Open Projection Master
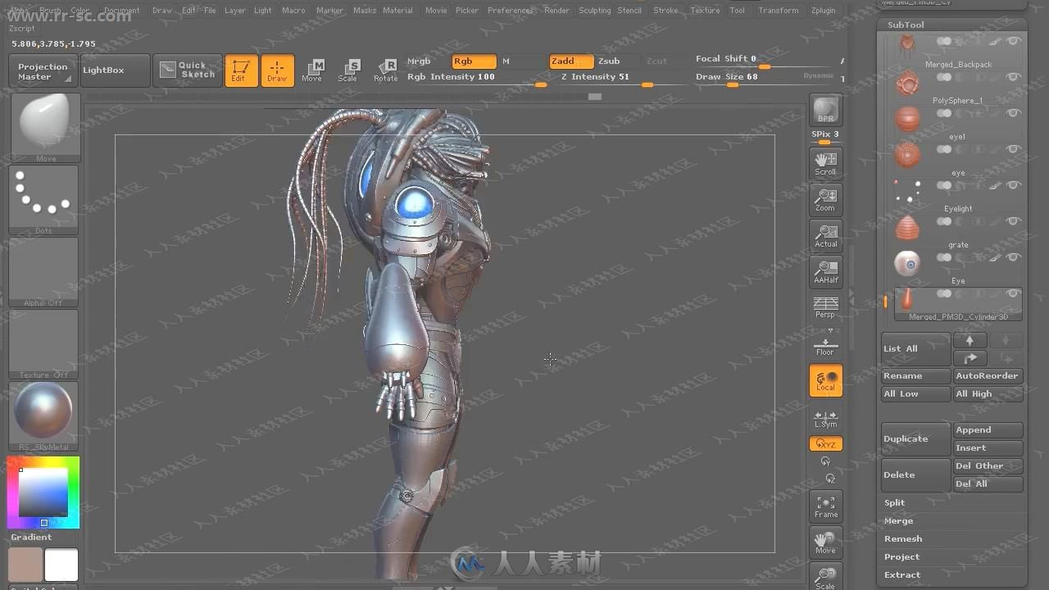 43,71
